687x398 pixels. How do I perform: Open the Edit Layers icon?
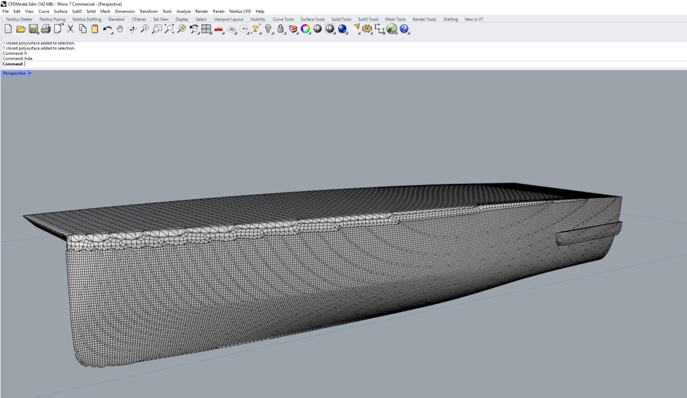pos(293,29)
